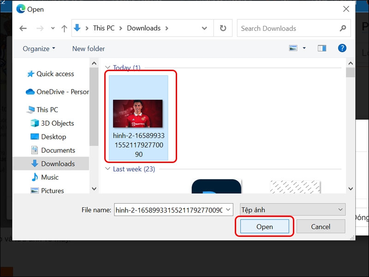Image resolution: width=369 pixels, height=277 pixels.
Task: Create a New folder
Action: coord(89,48)
